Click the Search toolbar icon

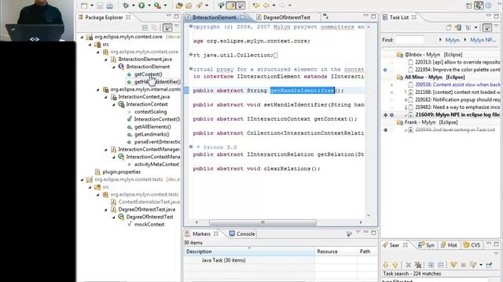click(199, 5)
